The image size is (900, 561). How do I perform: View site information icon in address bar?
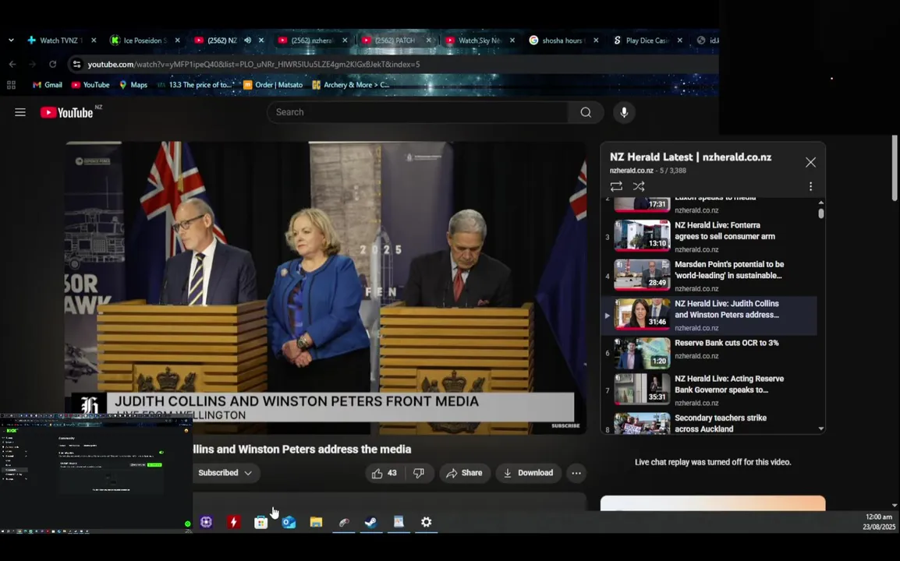(76, 64)
